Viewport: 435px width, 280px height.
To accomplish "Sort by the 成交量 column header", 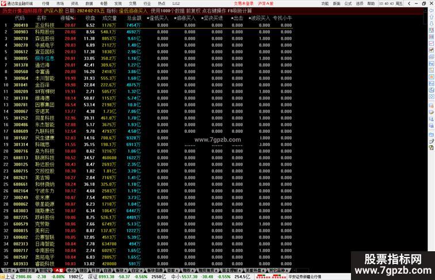I will pyautogui.click(x=109, y=18).
